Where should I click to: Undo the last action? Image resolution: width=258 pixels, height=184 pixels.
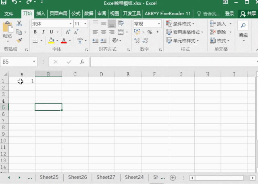15,2
